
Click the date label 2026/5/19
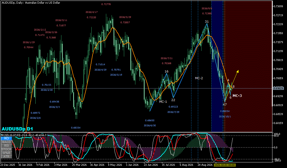pyautogui.click(x=116, y=75)
